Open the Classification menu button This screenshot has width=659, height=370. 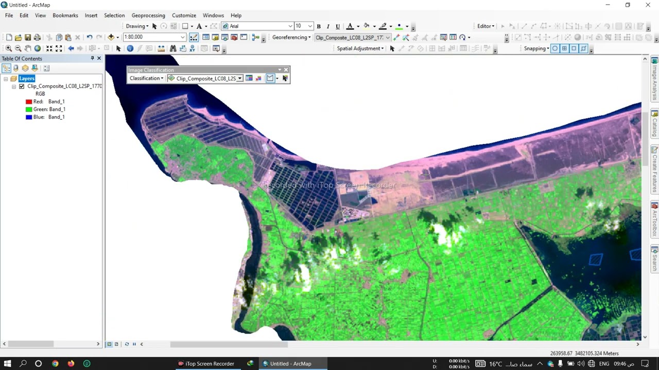pyautogui.click(x=146, y=78)
